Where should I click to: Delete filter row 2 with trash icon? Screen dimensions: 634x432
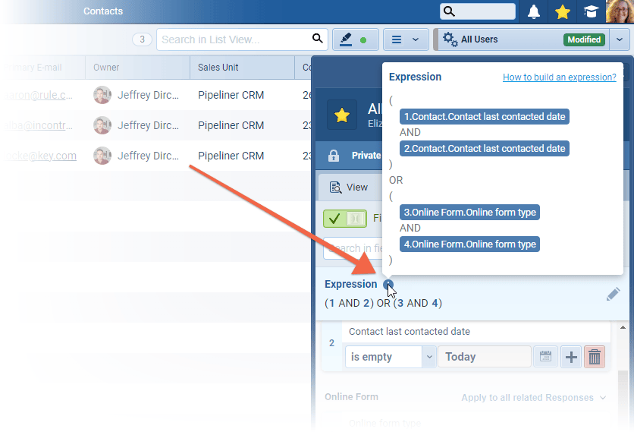[x=595, y=357]
